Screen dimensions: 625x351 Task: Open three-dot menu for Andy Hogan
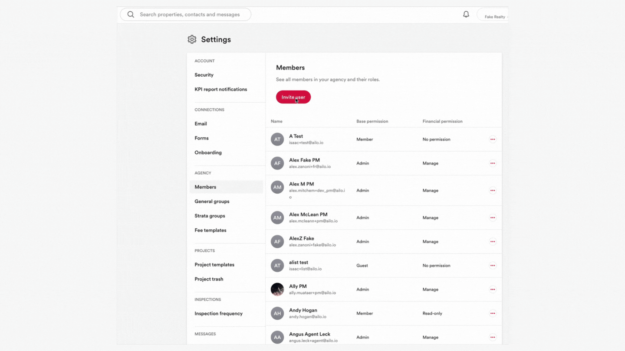(493, 313)
